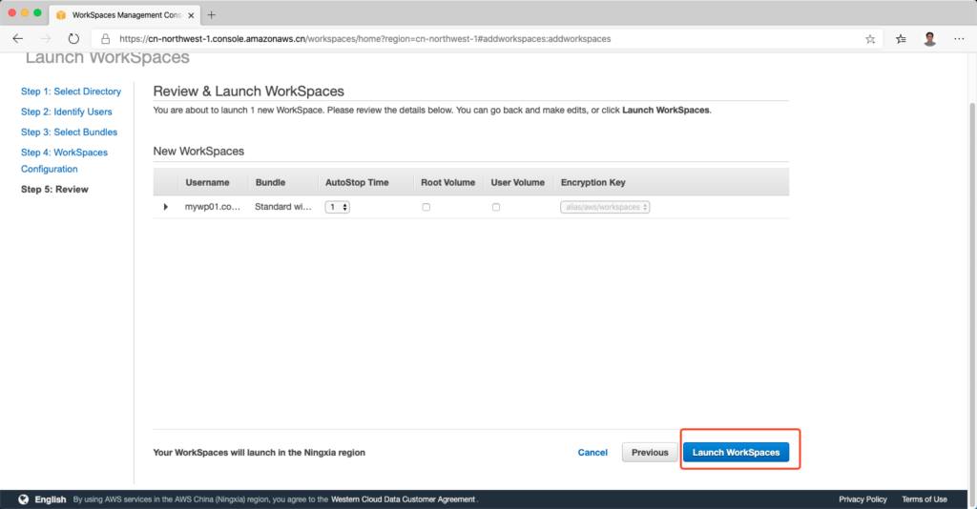Go to Step 1: Select Directory
977x509 pixels.
pos(71,92)
